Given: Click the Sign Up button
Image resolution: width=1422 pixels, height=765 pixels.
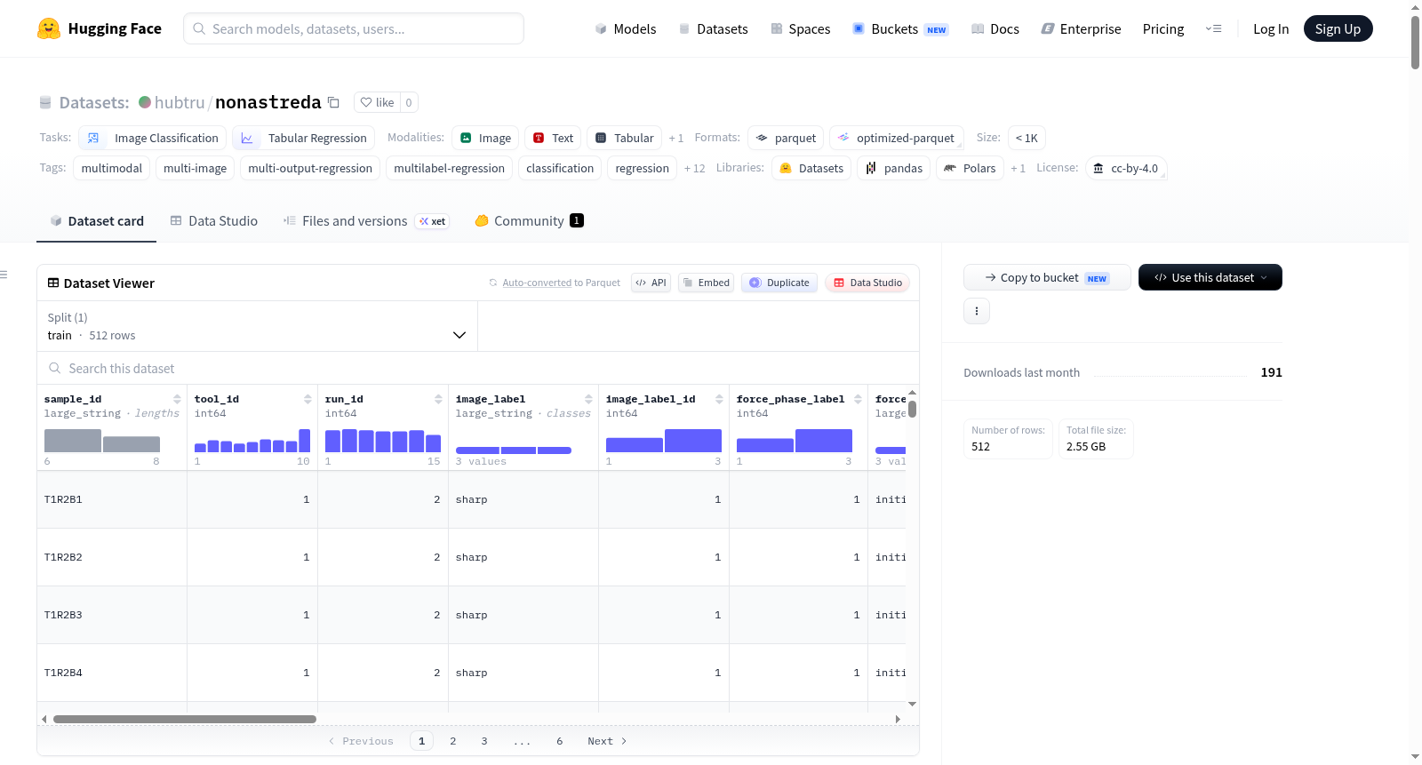Looking at the screenshot, I should point(1338,28).
